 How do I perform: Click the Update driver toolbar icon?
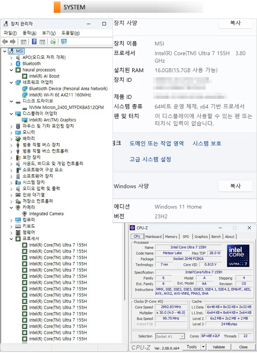point(53,42)
